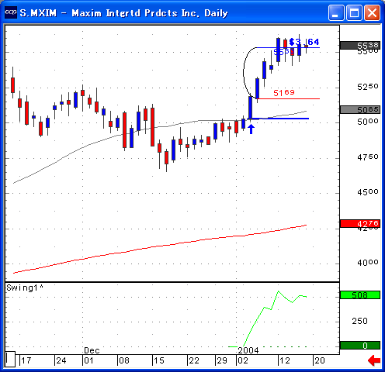Close the S.MXIM chart window
385x372 pixels.
[372, 12]
